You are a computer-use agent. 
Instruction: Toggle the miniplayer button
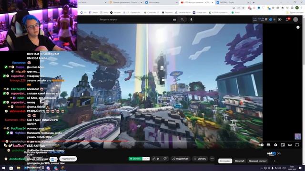283,145
